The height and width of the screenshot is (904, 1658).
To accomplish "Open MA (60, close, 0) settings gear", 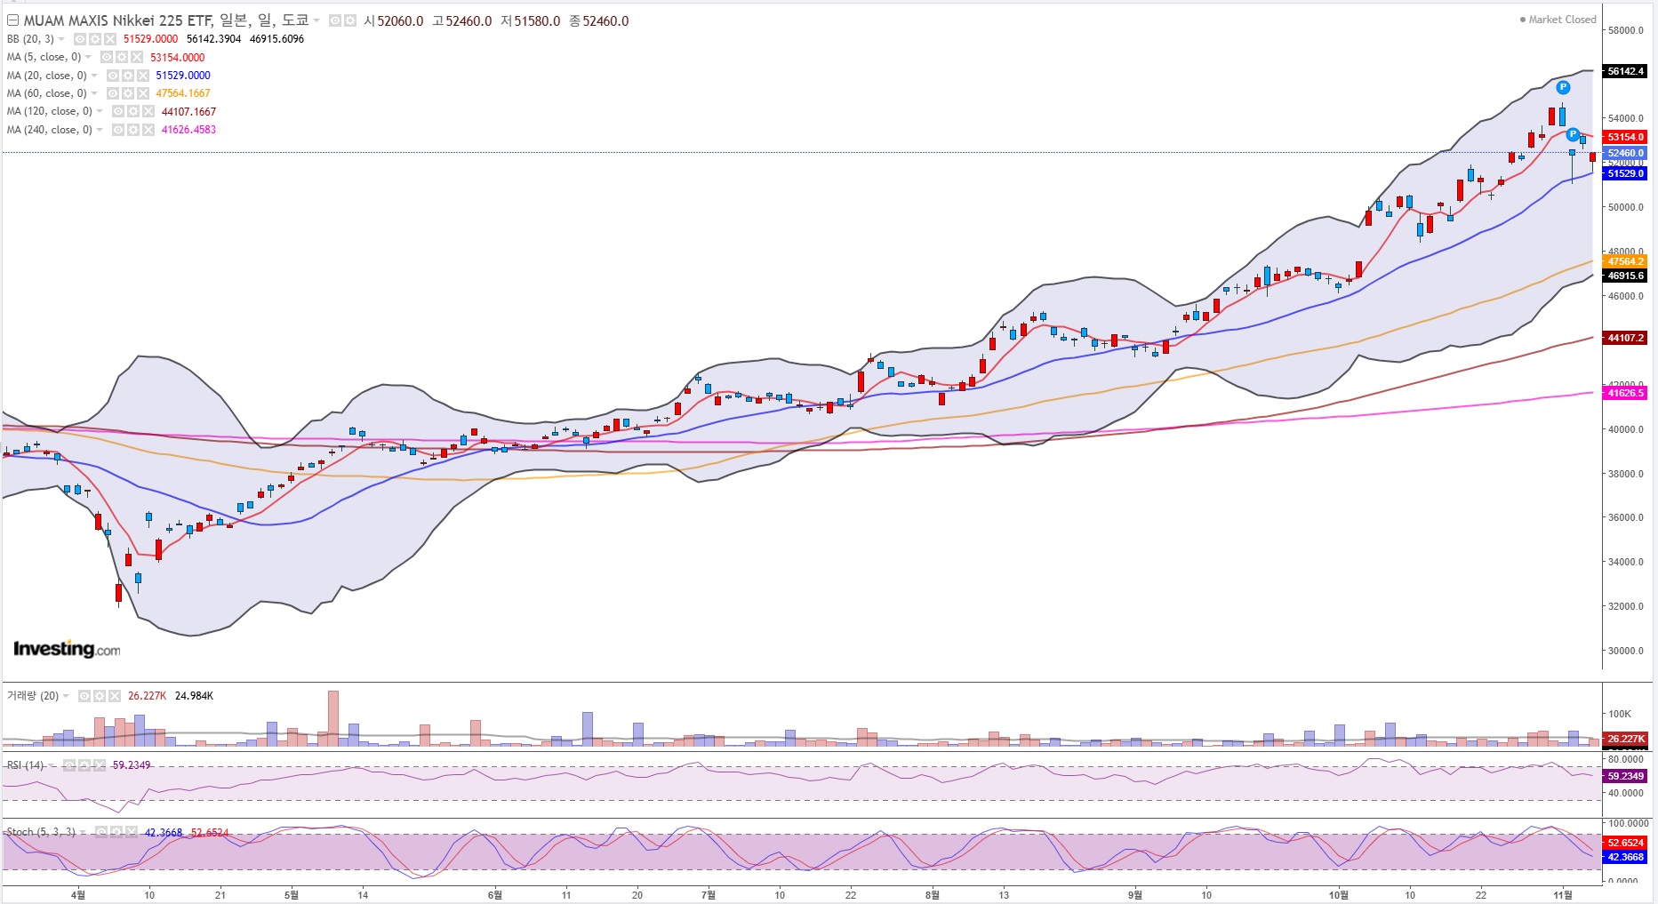I will tap(128, 93).
